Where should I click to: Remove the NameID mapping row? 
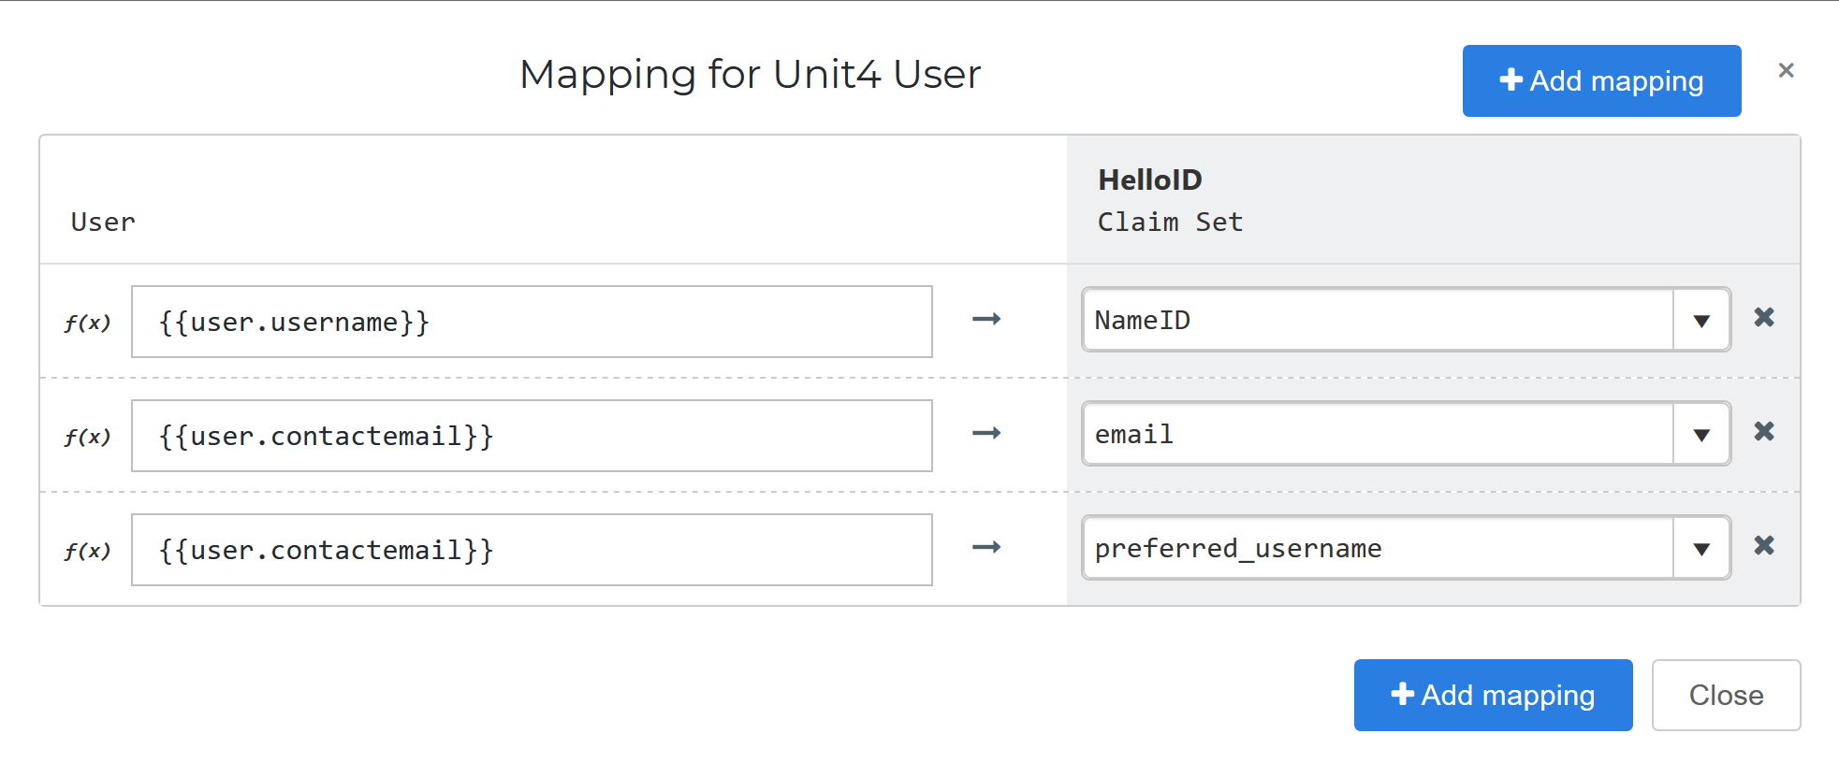1764,318
